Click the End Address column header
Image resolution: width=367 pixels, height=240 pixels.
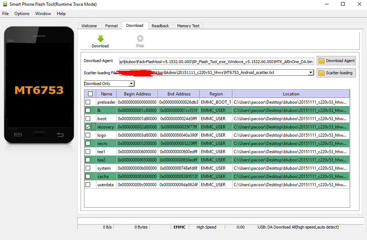click(179, 94)
